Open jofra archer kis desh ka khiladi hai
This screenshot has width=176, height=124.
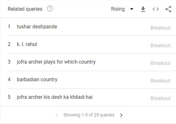point(55,97)
